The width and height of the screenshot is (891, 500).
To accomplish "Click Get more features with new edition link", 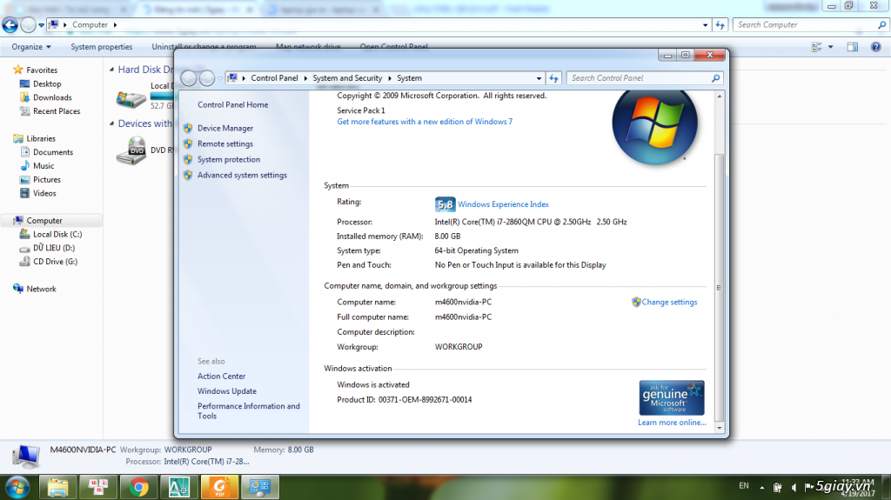I will 425,122.
